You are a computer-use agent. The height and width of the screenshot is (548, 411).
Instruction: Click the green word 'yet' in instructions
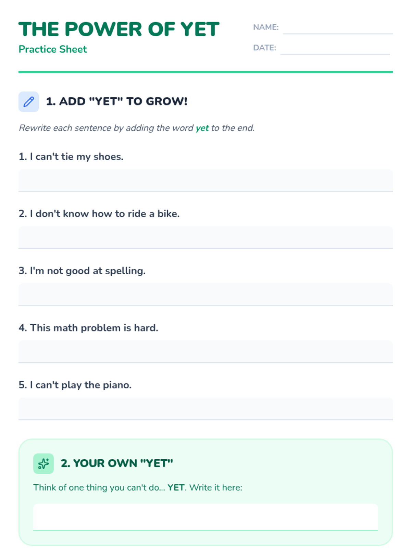pyautogui.click(x=202, y=128)
